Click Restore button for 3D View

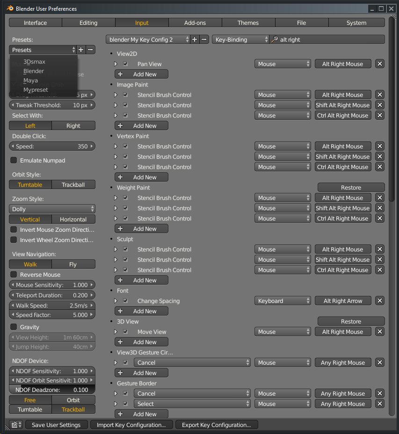[351, 321]
